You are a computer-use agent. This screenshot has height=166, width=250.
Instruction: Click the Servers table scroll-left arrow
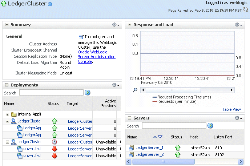point(129,162)
